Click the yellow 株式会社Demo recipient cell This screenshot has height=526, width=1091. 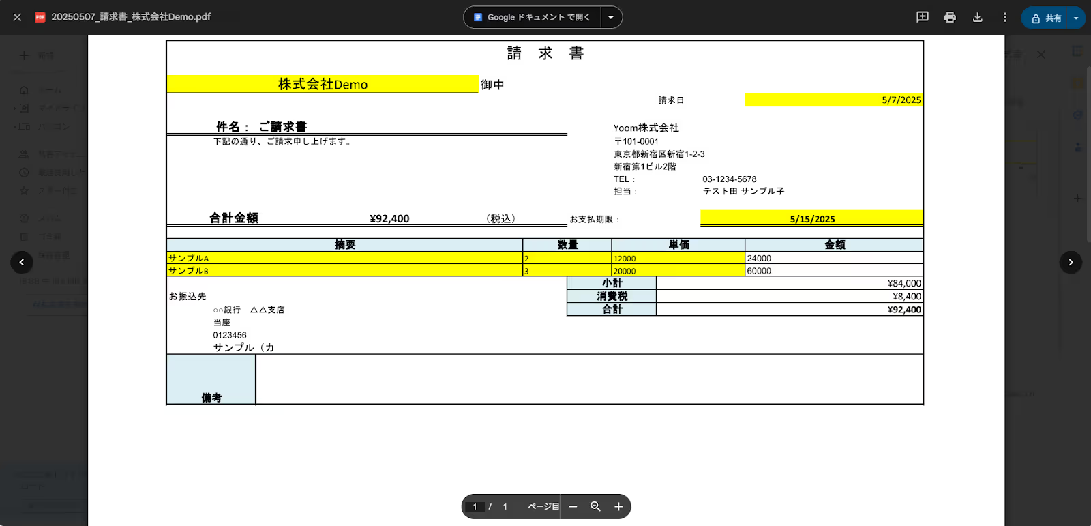[x=323, y=84]
